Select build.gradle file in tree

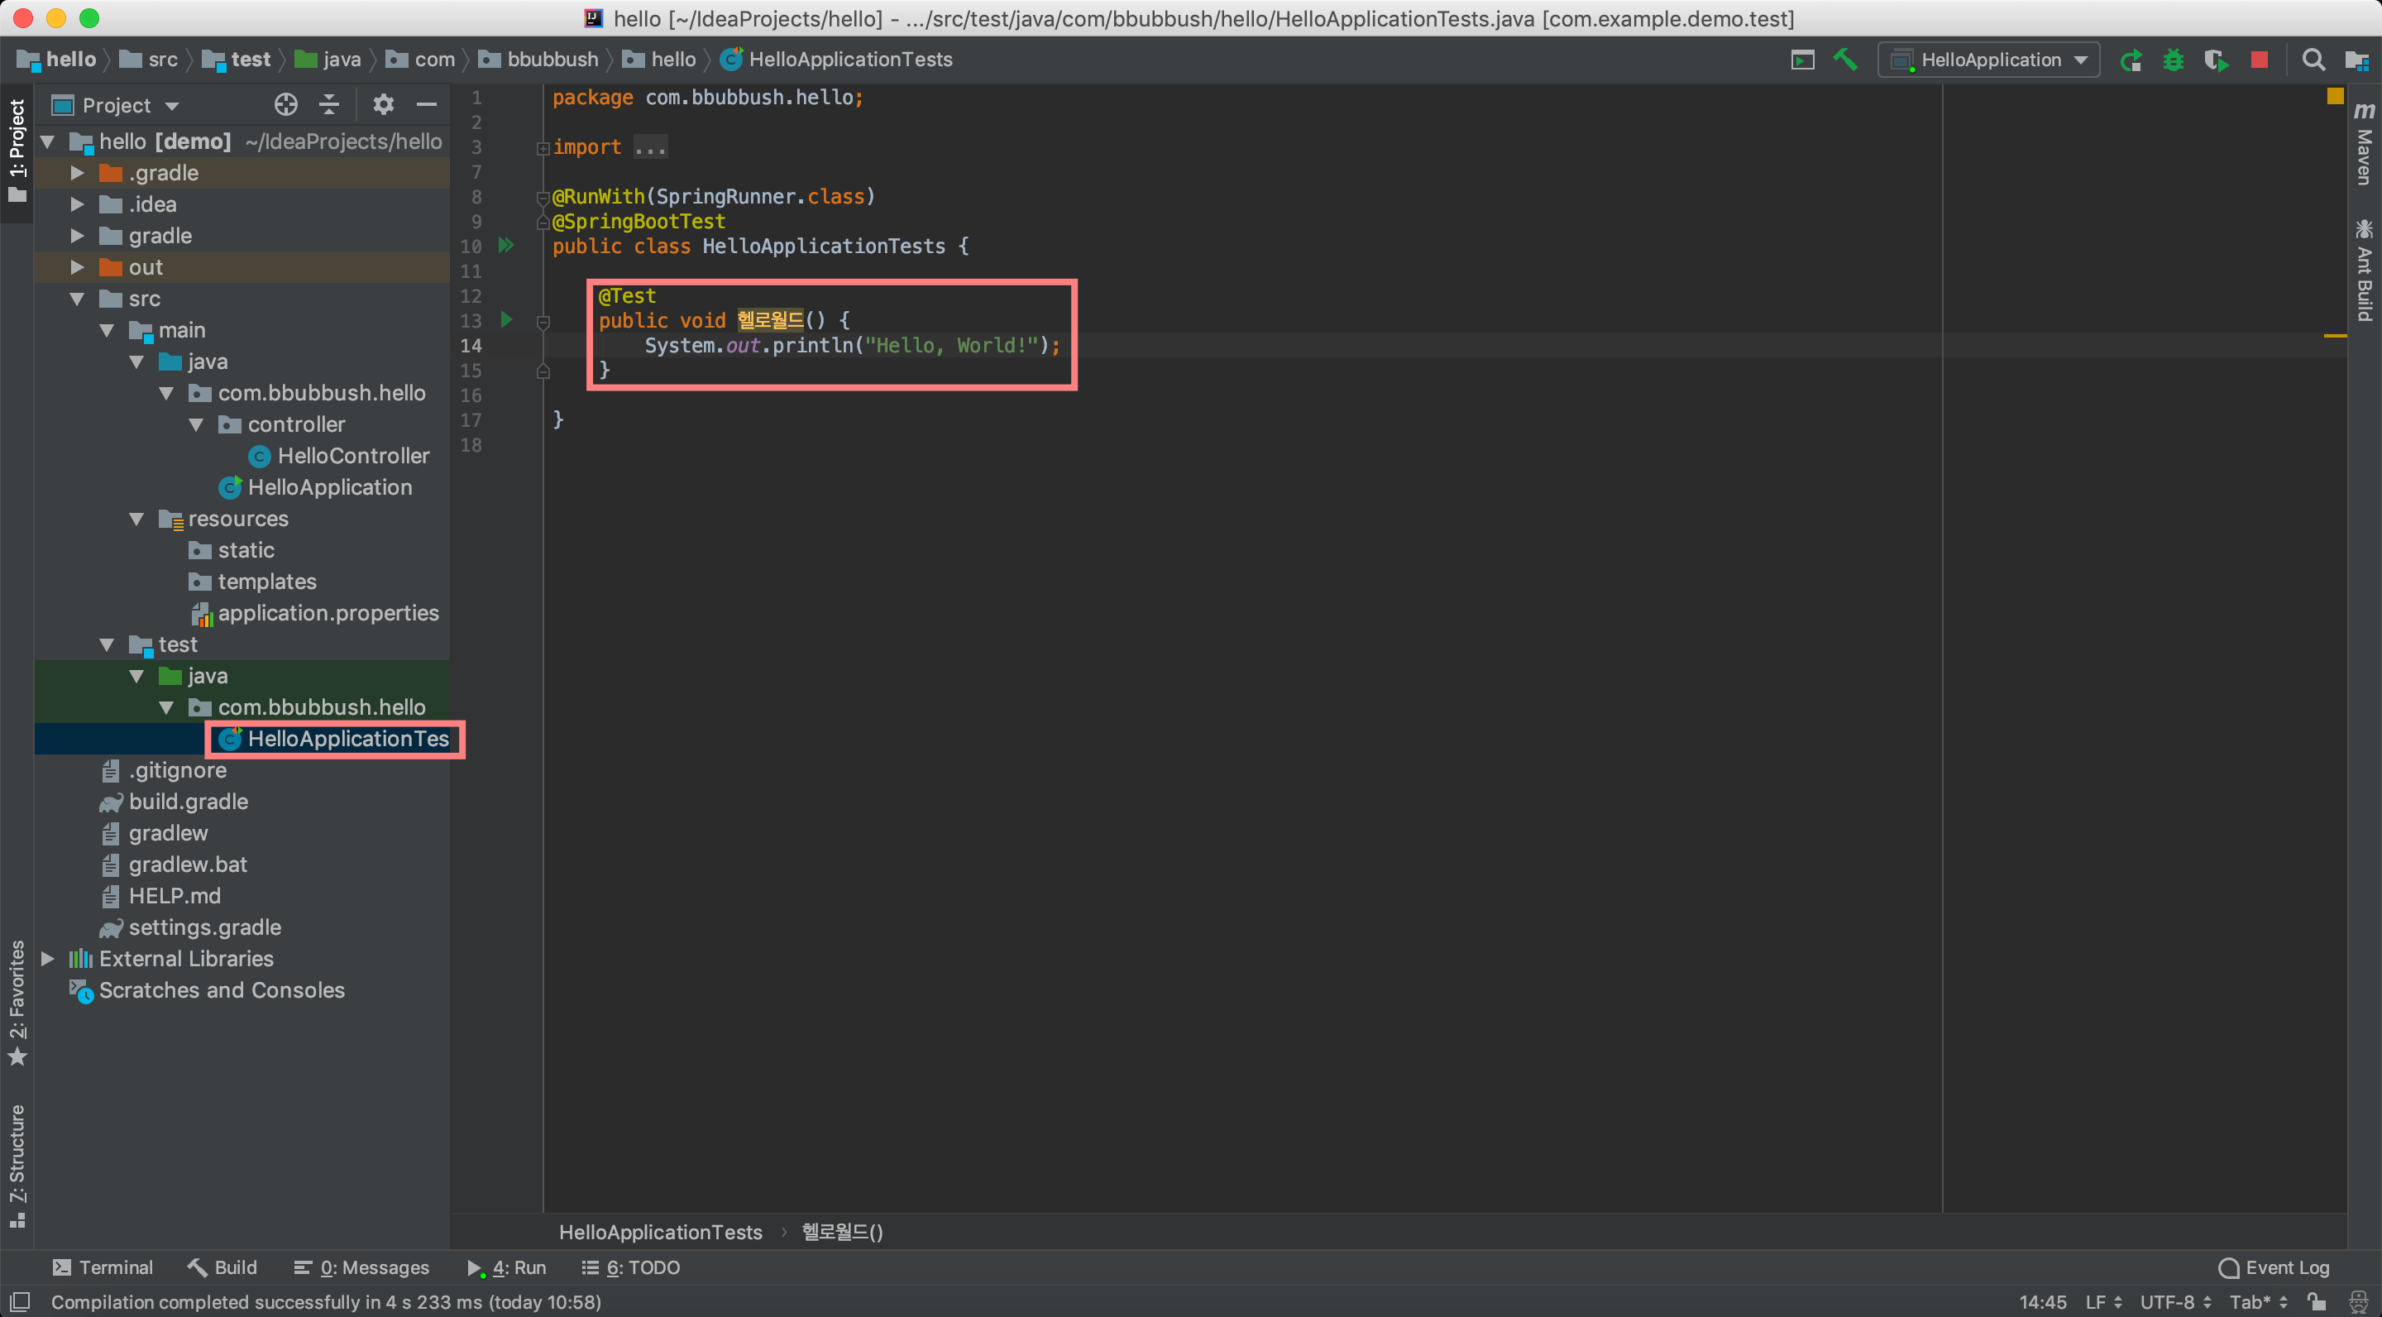pyautogui.click(x=188, y=802)
